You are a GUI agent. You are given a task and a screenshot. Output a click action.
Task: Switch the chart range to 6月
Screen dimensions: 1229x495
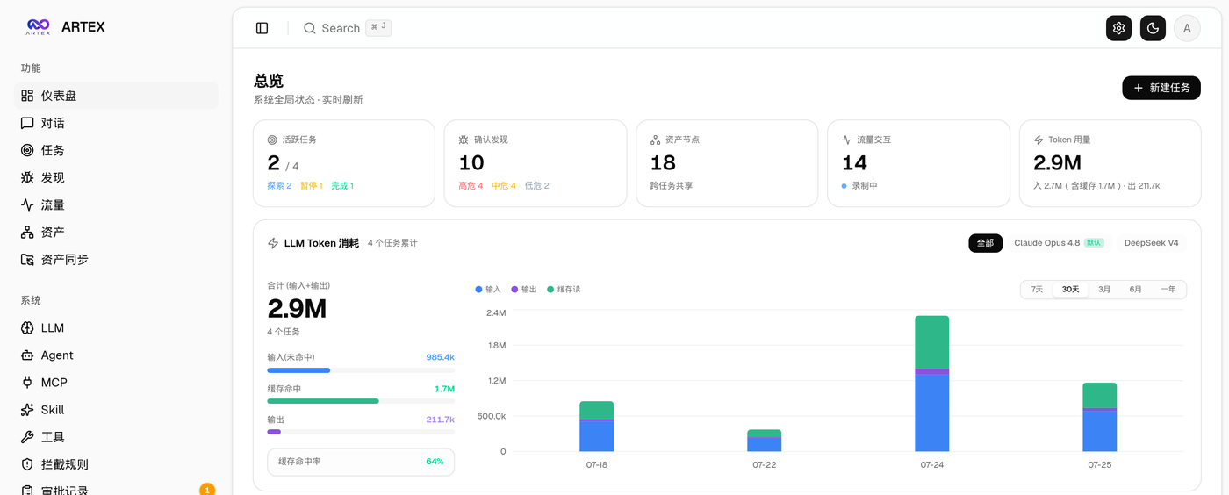[x=1135, y=289]
